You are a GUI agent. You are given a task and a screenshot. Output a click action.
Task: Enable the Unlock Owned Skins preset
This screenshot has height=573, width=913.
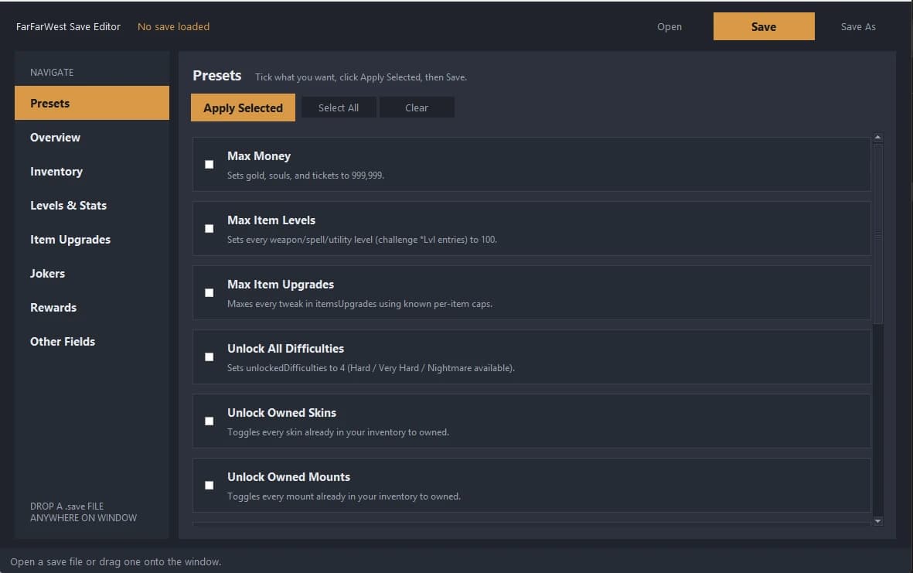pyautogui.click(x=209, y=421)
